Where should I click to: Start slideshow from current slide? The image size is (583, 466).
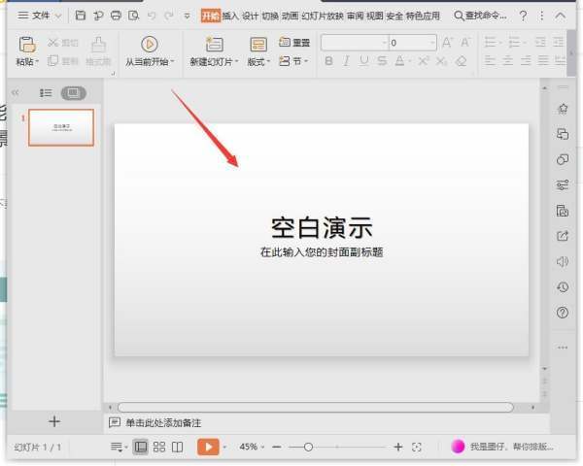tap(149, 45)
